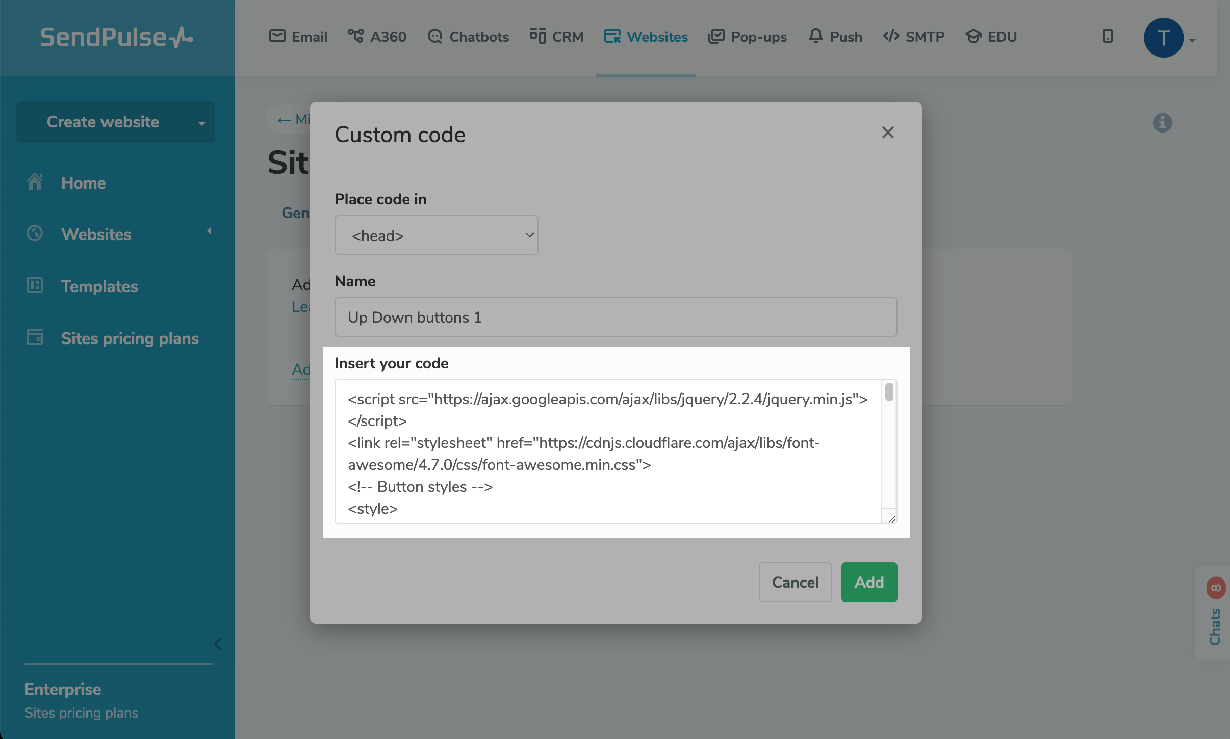The height and width of the screenshot is (739, 1230).
Task: Expand the Websites sidebar submenu
Action: [x=209, y=232]
